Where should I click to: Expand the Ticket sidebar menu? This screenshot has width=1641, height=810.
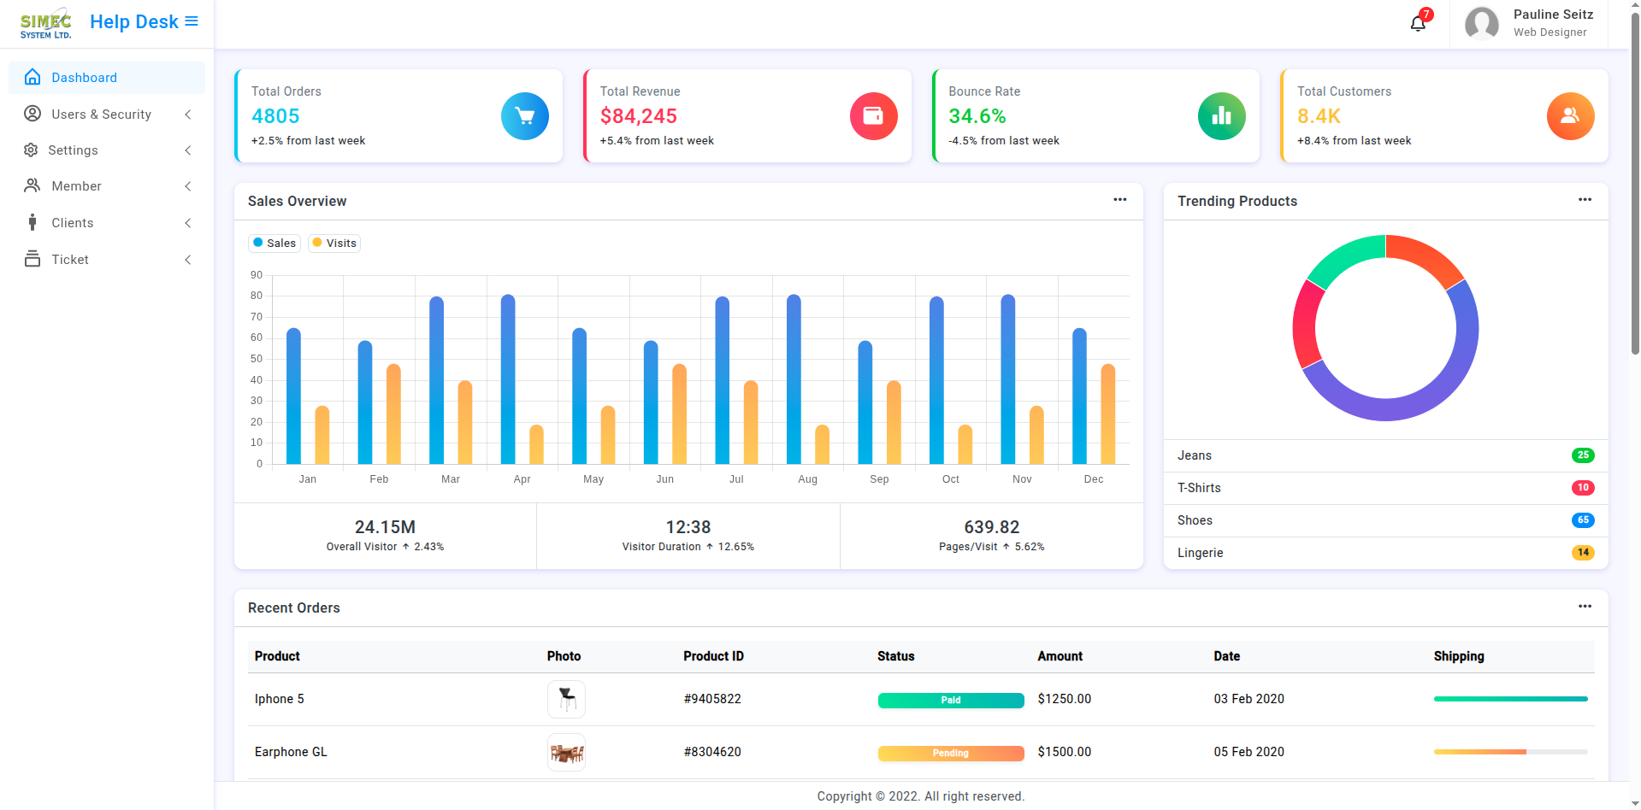coord(107,260)
